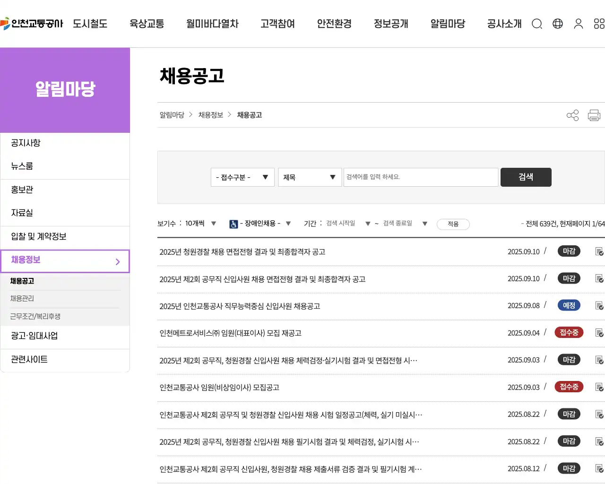Open the all-menu grid icon
This screenshot has height=484, width=605.
coord(599,24)
